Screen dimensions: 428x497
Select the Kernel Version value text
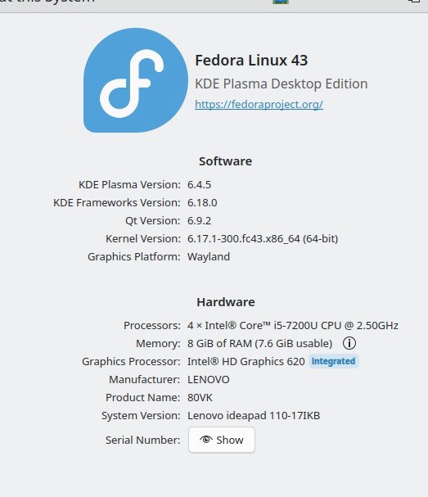click(x=263, y=238)
